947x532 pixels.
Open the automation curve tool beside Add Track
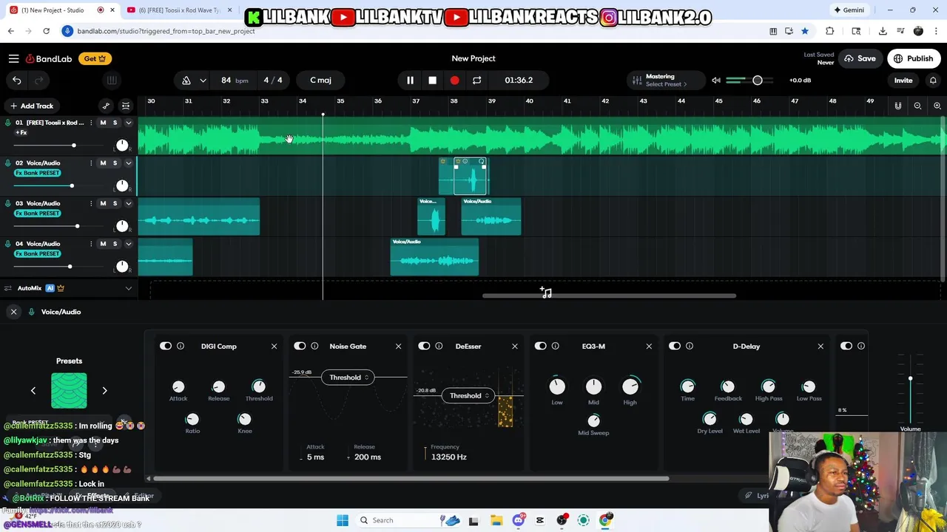click(x=106, y=106)
